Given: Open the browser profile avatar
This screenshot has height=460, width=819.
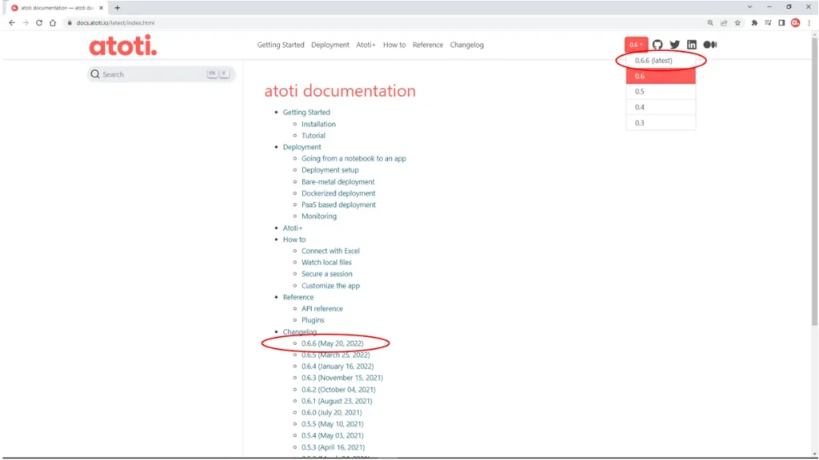Looking at the screenshot, I should click(x=796, y=23).
